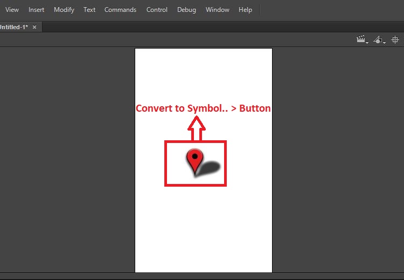Switch to the Untitled-1 document tab
This screenshot has height=280, width=404.
point(14,27)
